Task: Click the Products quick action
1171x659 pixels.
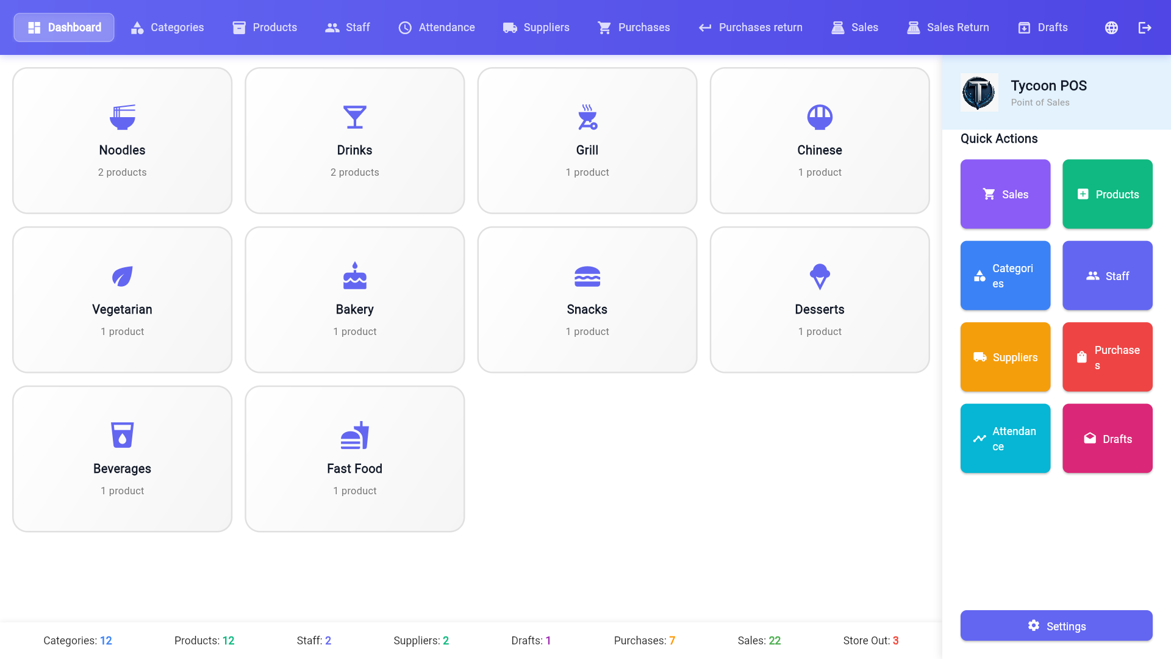Action: tap(1107, 194)
